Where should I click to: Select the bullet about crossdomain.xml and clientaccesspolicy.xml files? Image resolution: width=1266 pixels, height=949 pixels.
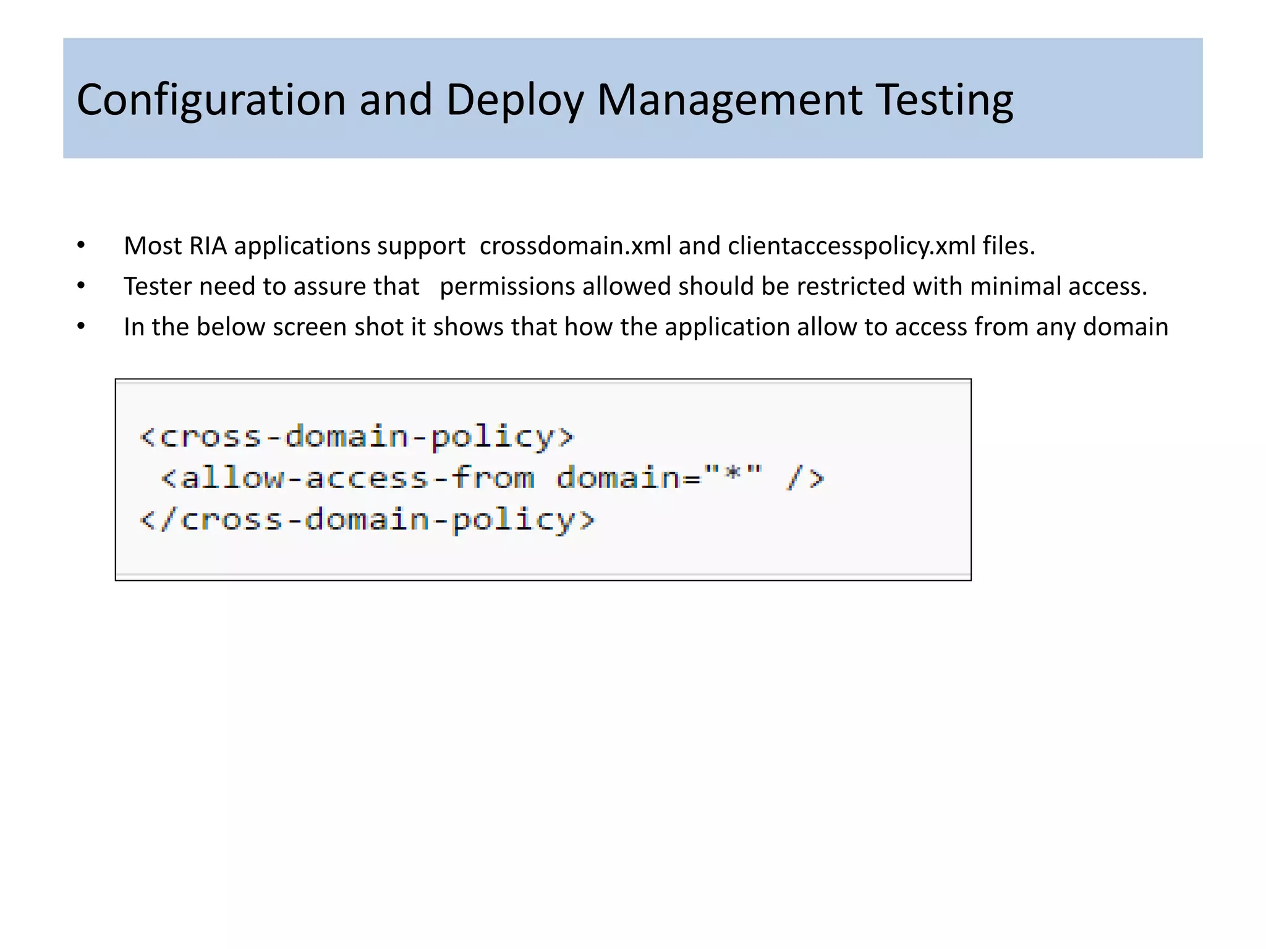pos(579,246)
